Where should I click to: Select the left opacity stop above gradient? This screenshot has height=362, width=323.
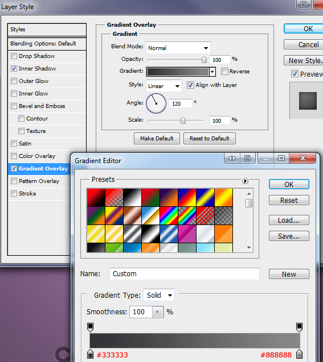pos(90,327)
